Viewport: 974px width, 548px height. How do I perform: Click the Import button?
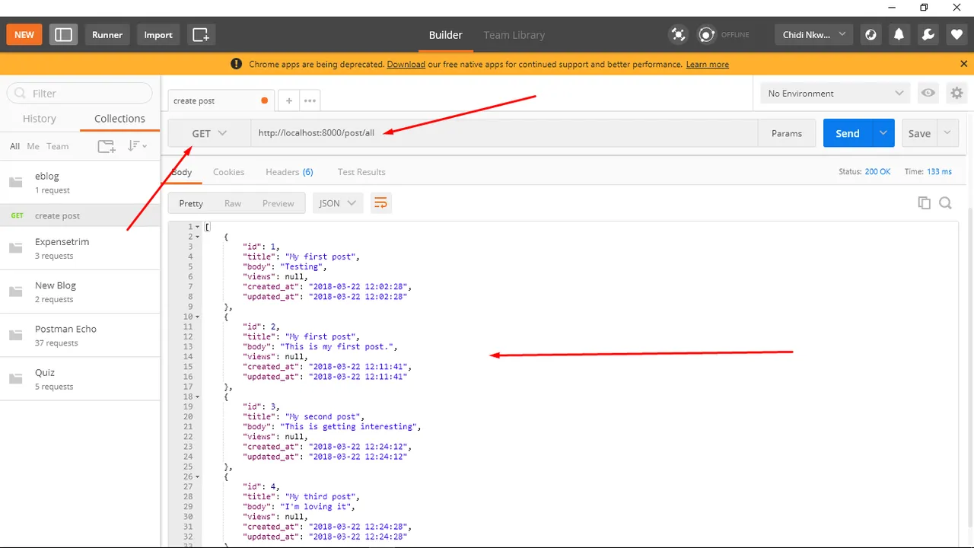[158, 35]
